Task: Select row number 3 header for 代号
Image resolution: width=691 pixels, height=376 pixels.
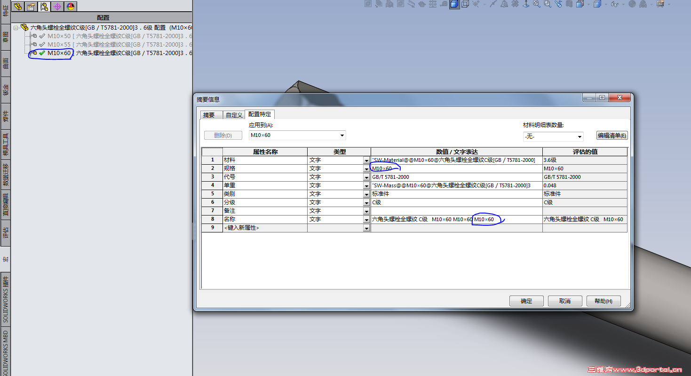Action: tap(212, 177)
